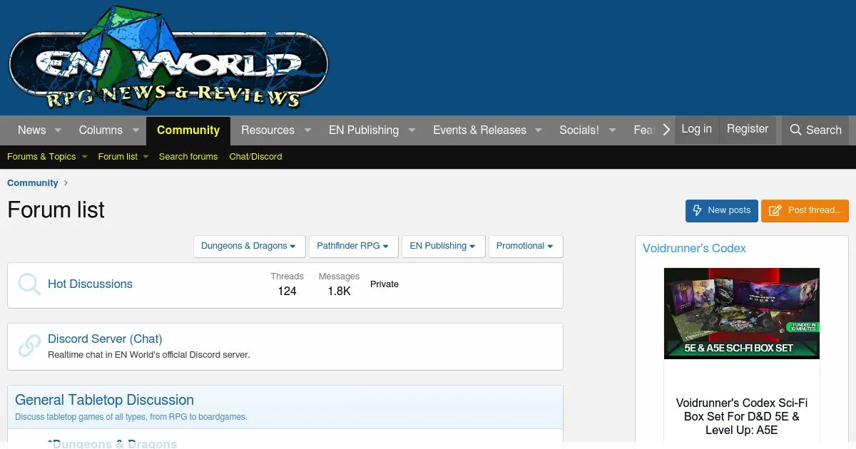Screen dimensions: 856x449
Task: Select the Community tab
Action: tap(188, 130)
